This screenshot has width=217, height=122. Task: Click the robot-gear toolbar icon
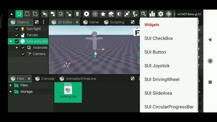(x=161, y=14)
